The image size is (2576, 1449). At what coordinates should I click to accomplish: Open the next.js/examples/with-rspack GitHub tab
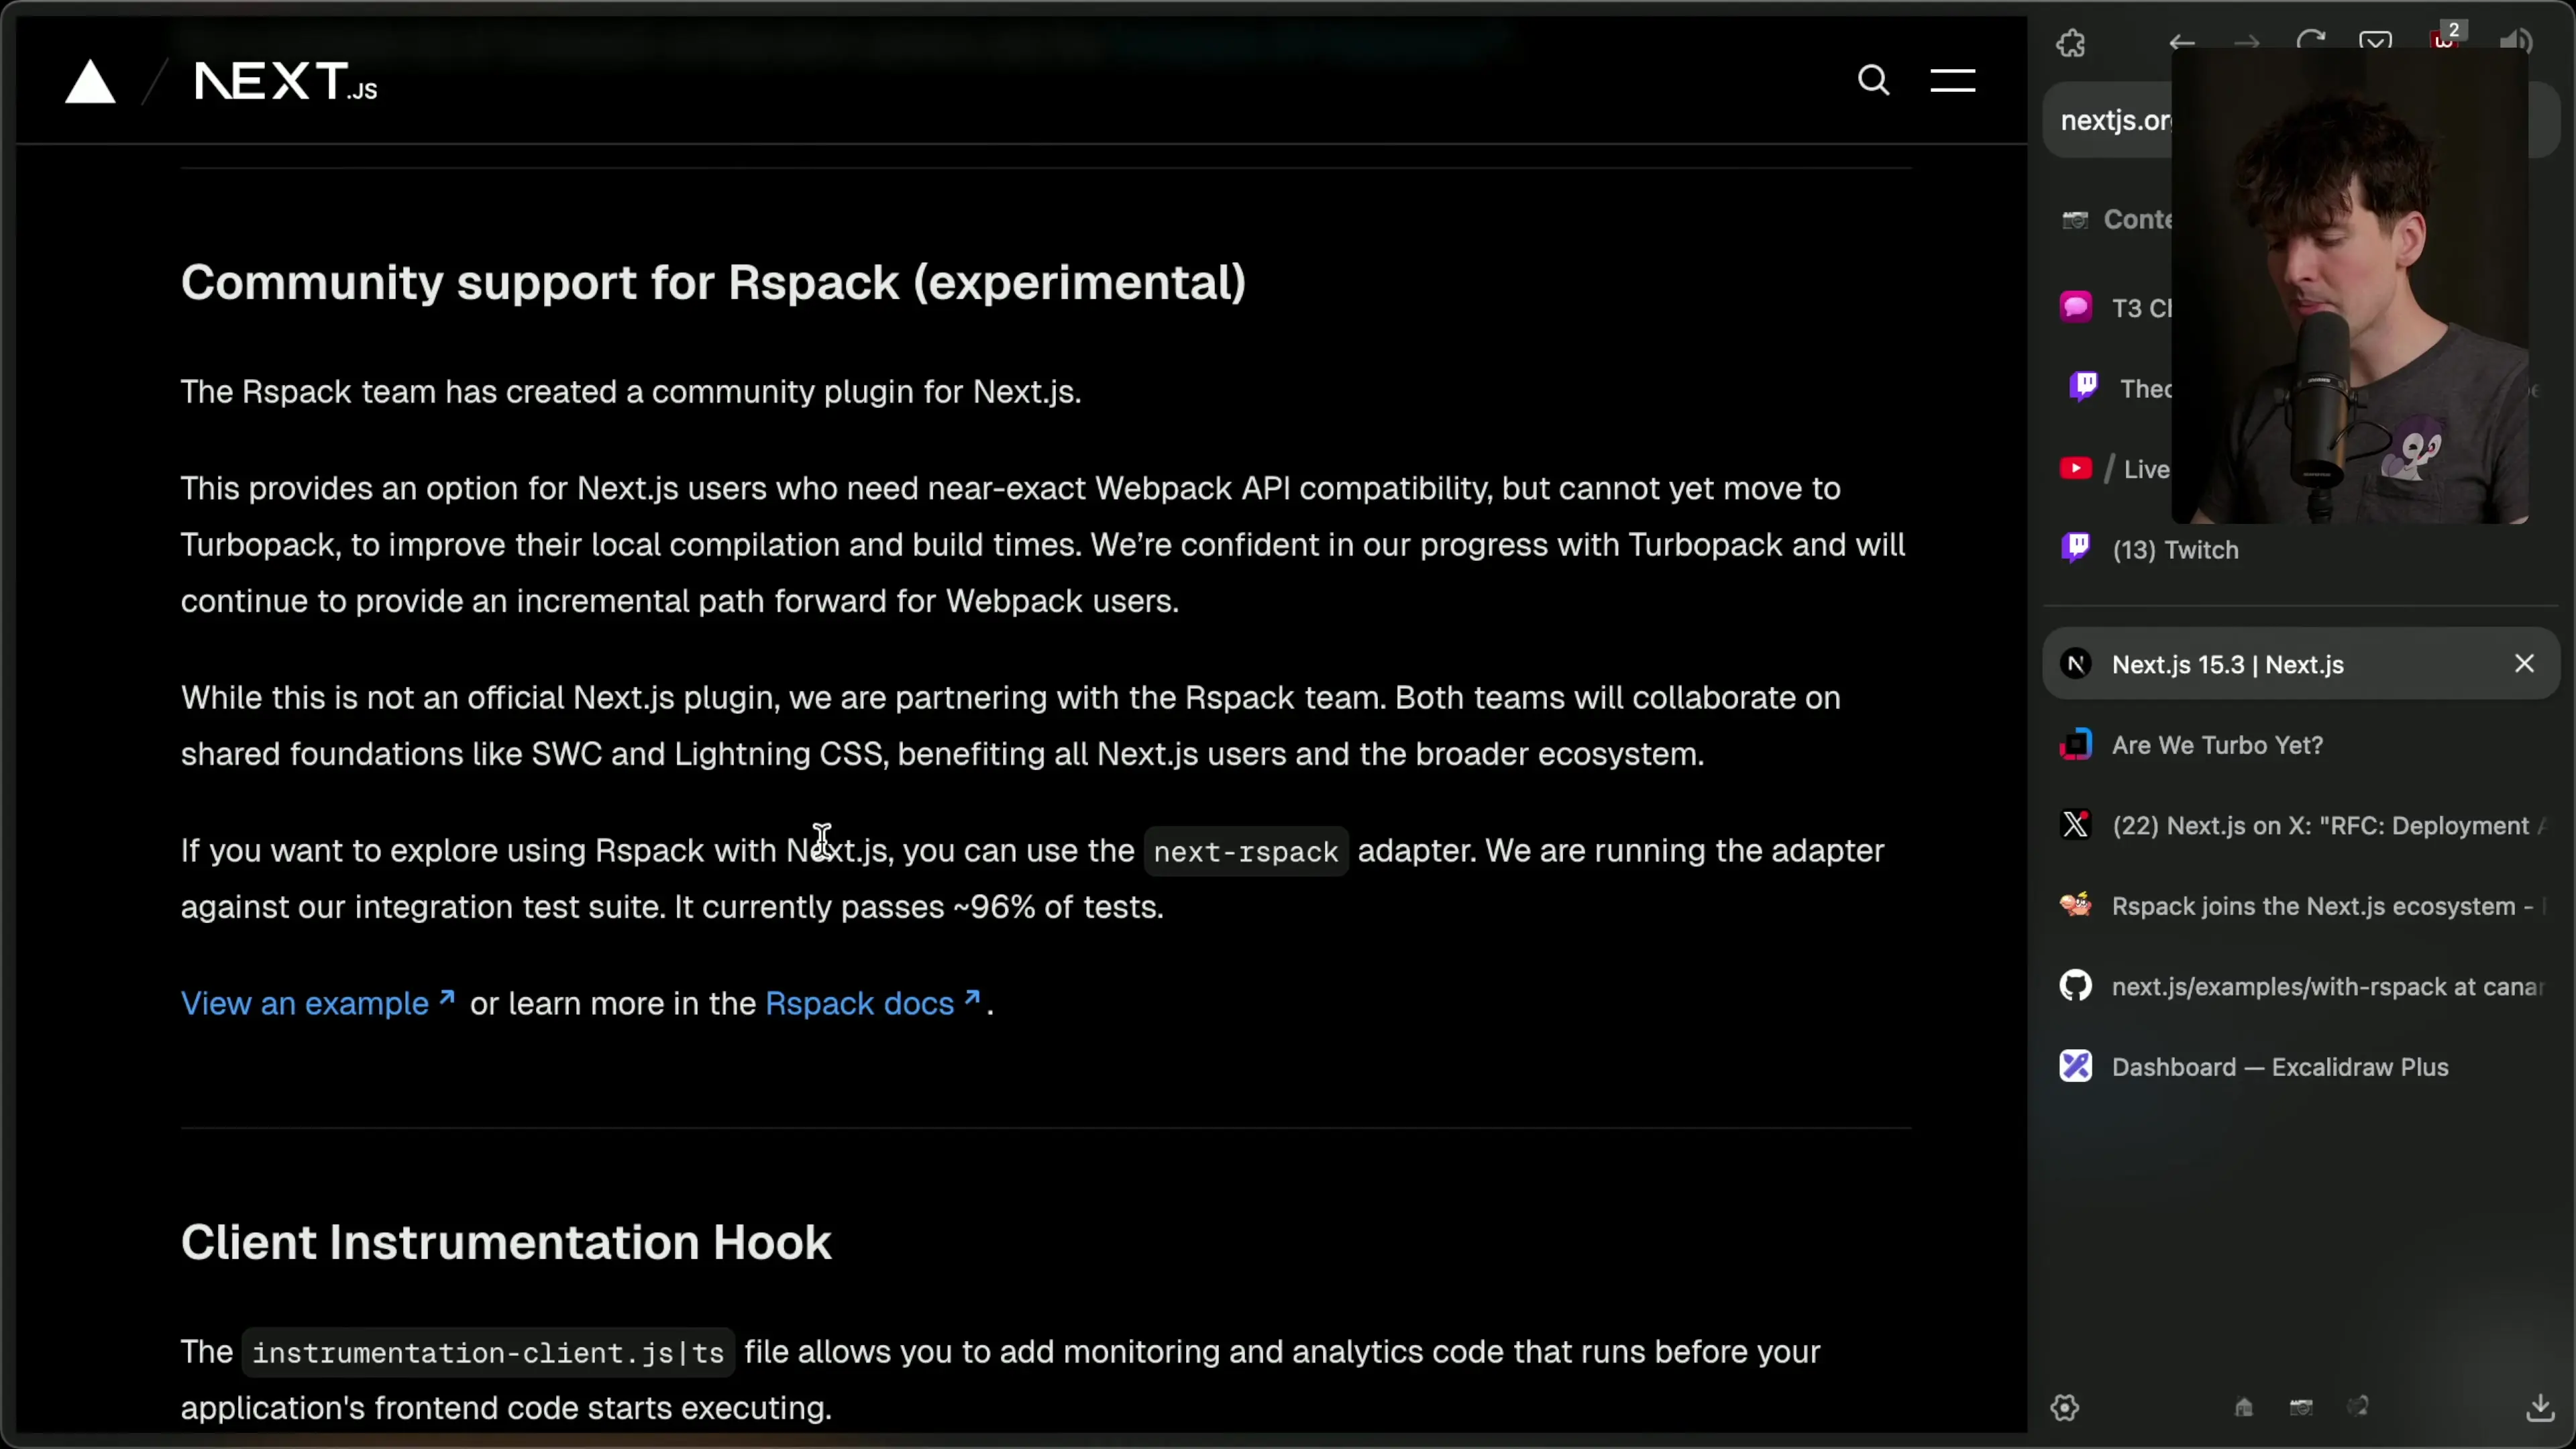click(2300, 986)
